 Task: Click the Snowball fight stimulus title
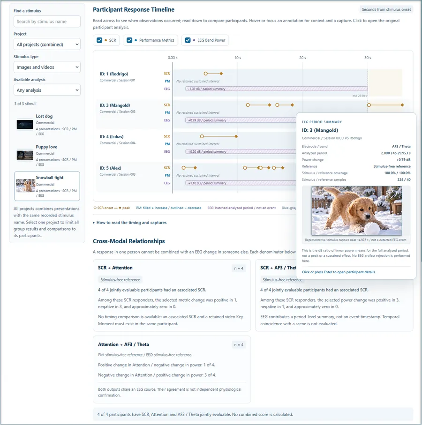(x=50, y=178)
